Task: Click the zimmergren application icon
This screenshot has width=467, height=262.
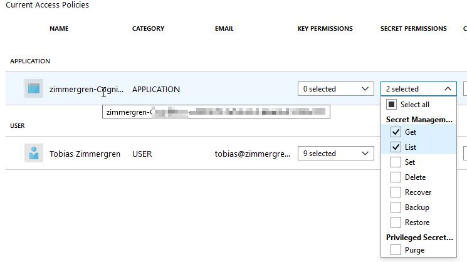Action: pos(34,89)
